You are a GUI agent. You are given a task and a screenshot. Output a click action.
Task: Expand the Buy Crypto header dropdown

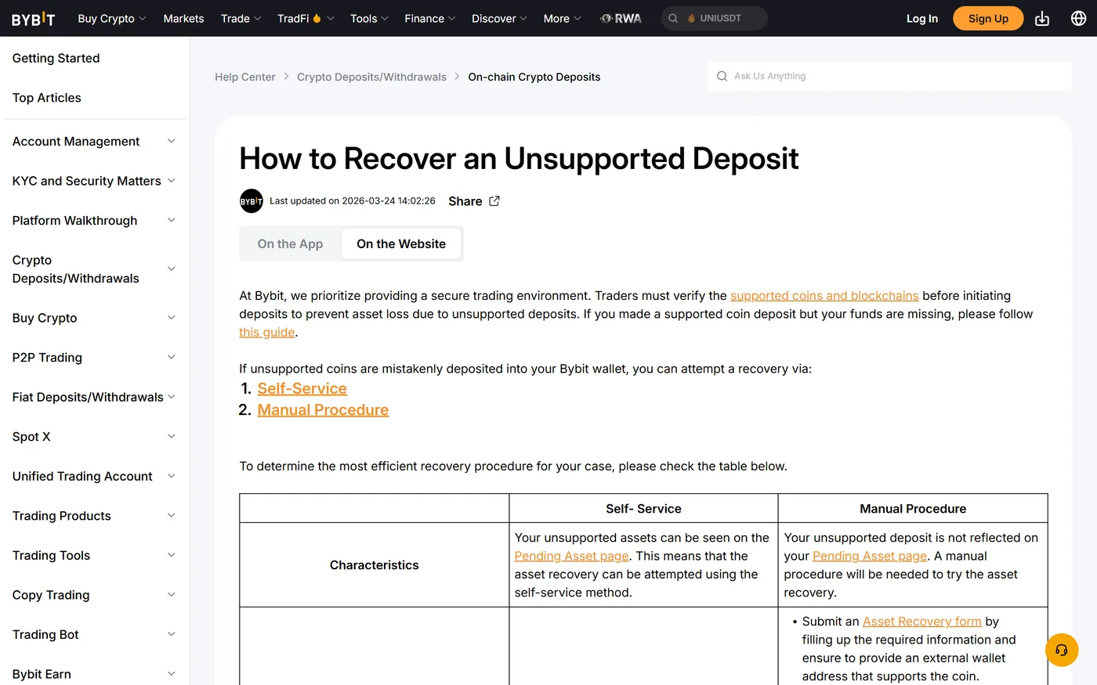point(112,18)
